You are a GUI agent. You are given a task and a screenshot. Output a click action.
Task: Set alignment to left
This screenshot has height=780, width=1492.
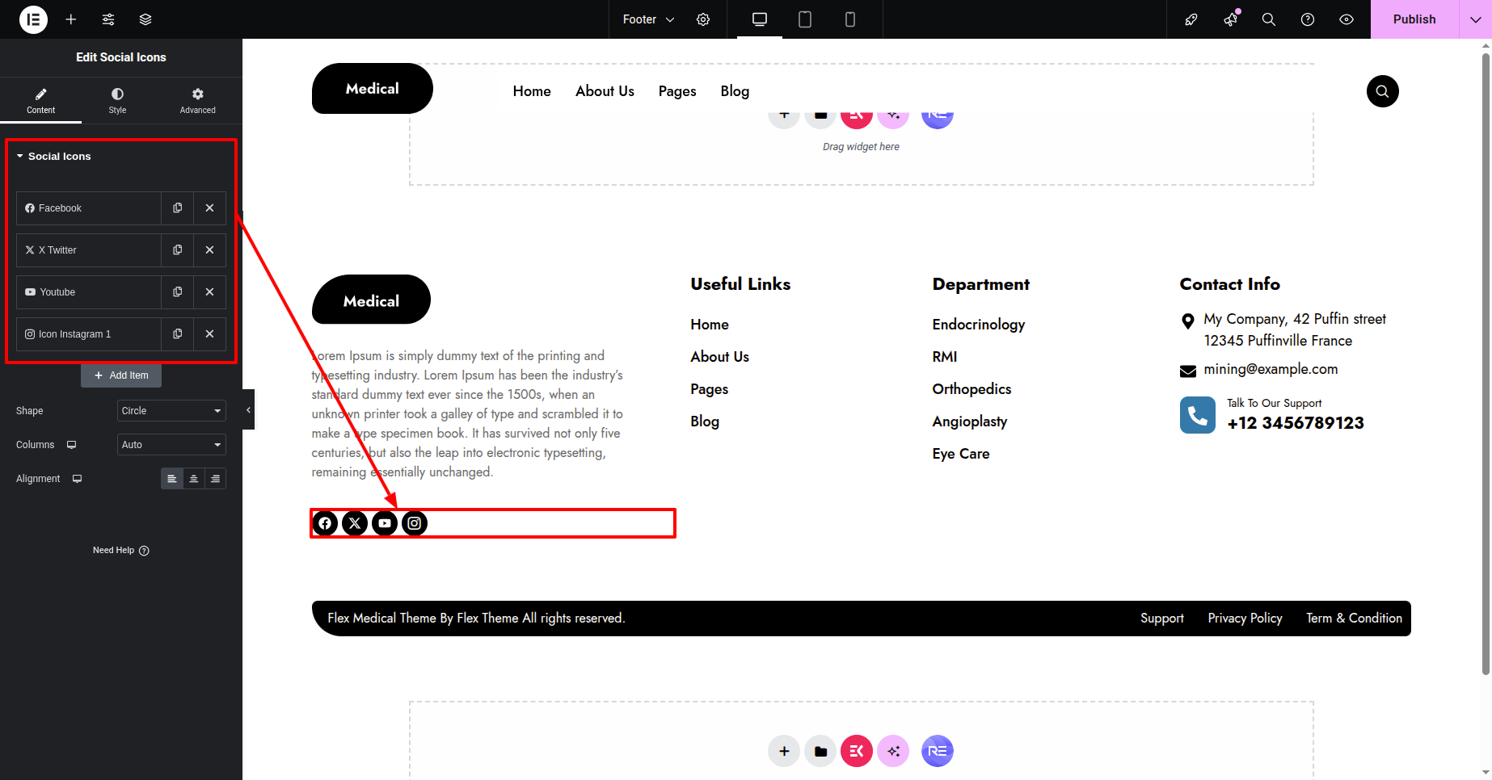click(172, 479)
